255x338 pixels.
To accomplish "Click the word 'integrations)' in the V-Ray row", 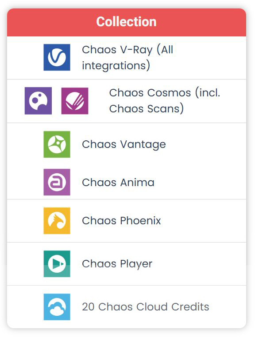I will [116, 66].
